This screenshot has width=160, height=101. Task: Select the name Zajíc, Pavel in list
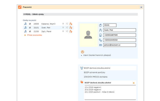[x=46, y=32]
